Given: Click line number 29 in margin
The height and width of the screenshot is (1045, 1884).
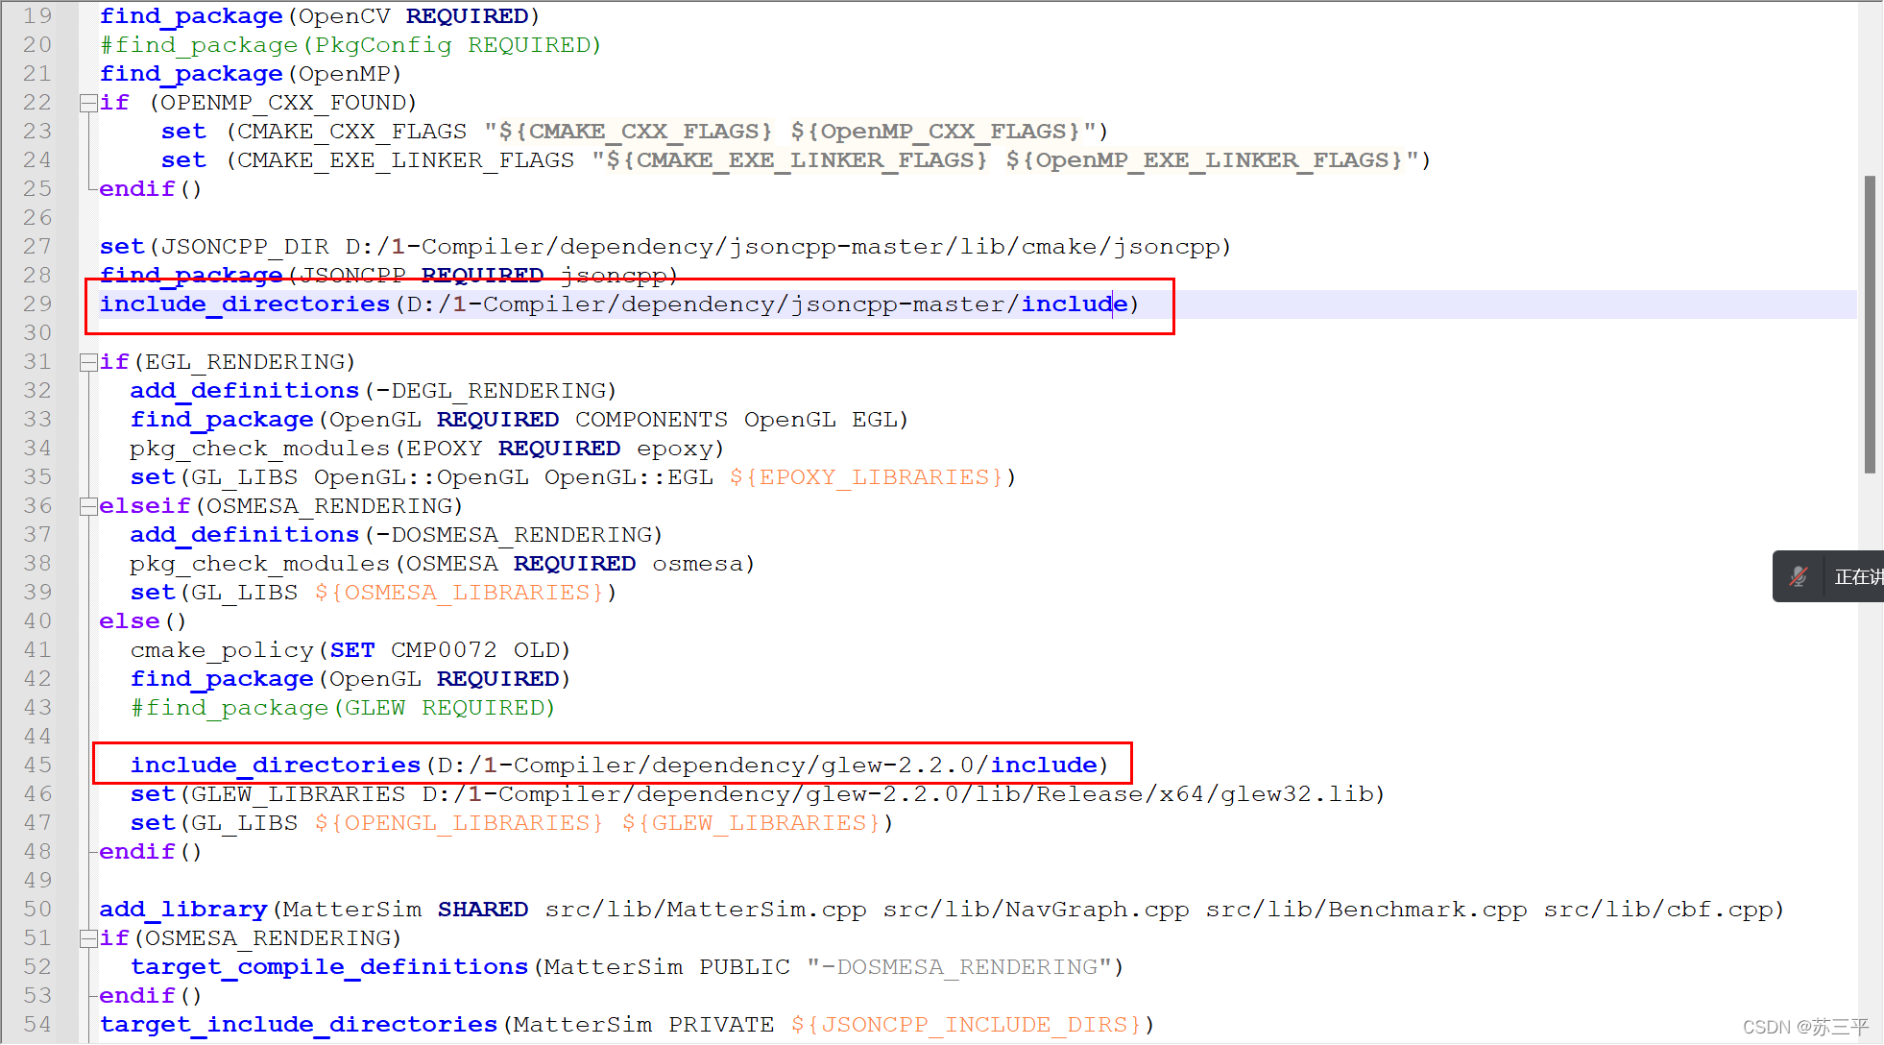Looking at the screenshot, I should pos(38,304).
